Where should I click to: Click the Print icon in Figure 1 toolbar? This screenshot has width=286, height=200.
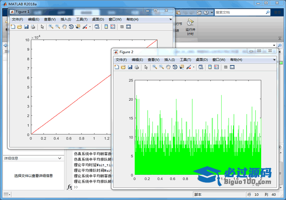coord(33,27)
